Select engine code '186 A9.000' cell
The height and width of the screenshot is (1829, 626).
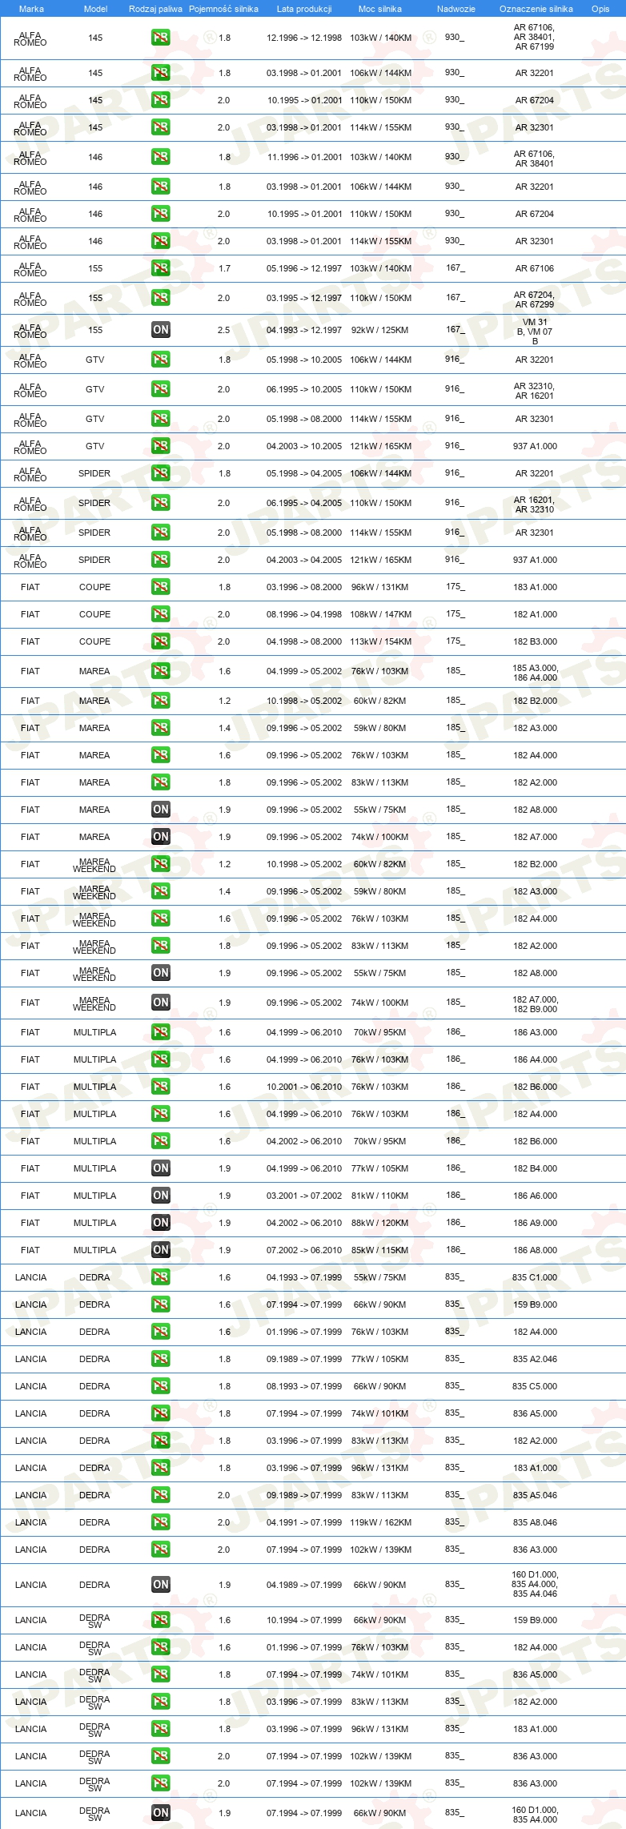(x=535, y=1223)
